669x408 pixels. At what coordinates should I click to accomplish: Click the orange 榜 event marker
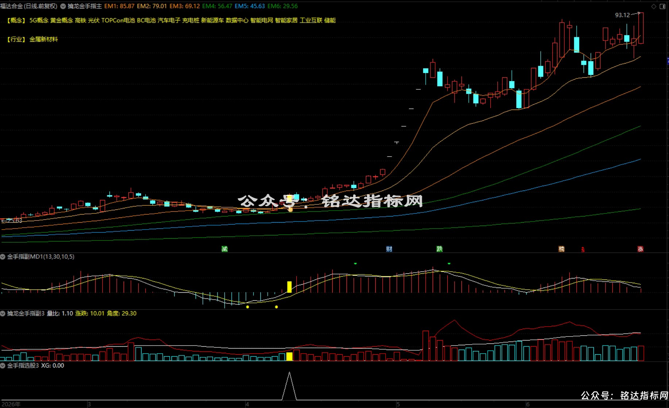(561, 249)
